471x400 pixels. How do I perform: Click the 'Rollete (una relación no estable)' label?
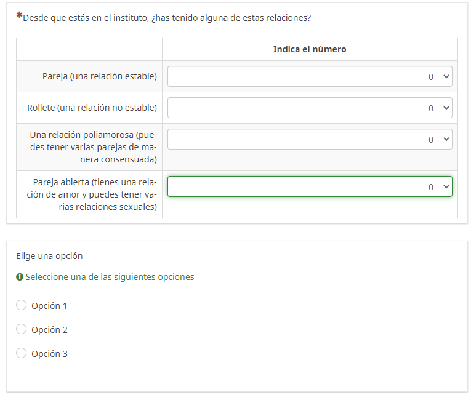click(x=92, y=108)
